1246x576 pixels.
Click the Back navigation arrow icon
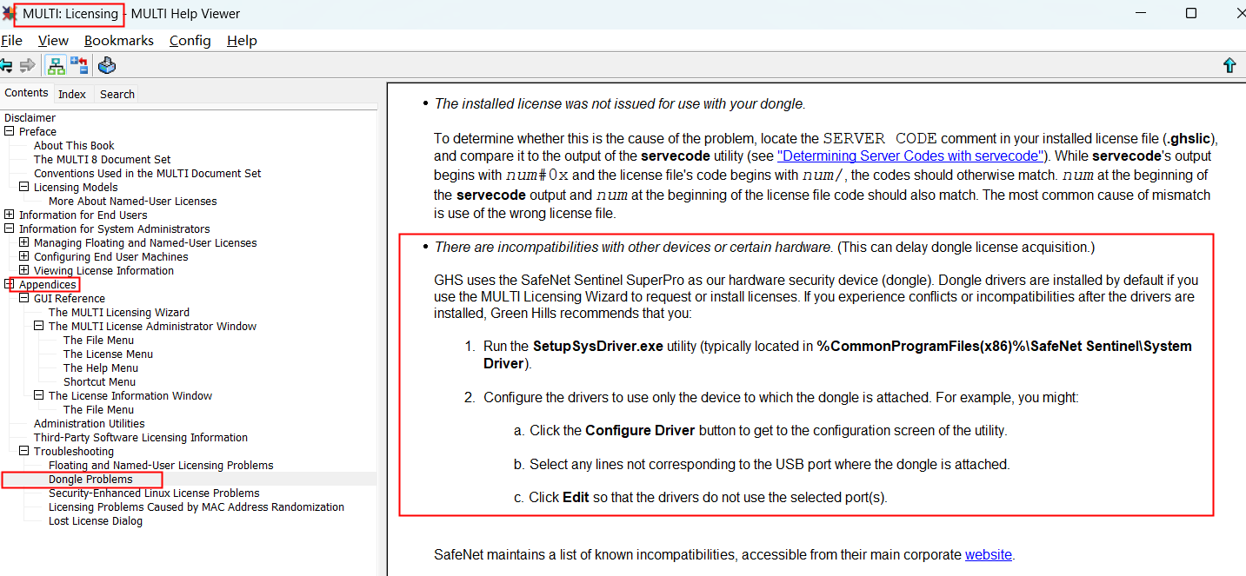point(7,65)
